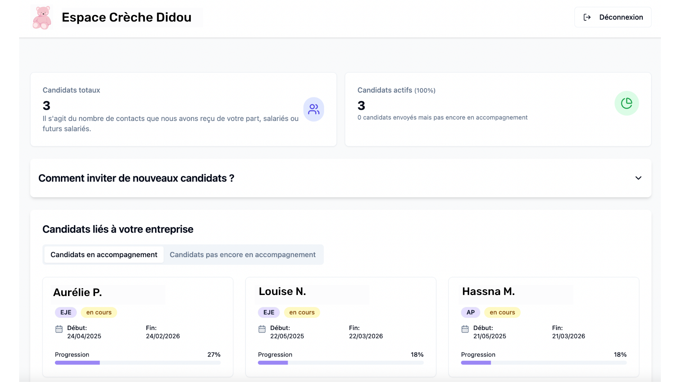680x382 pixels.
Task: Click the AP badge on Hassna M.
Action: [470, 312]
